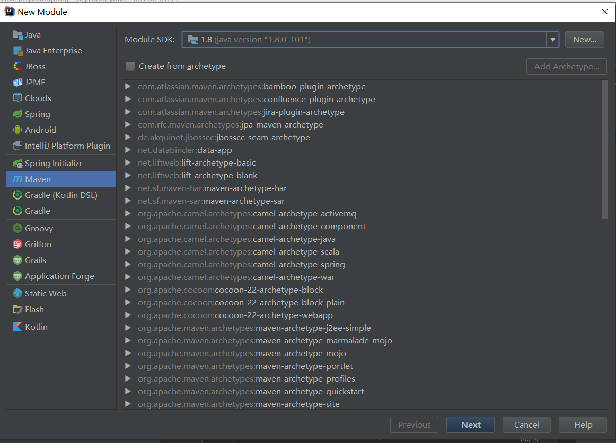
Task: Click the Java Enterprise icon
Action: tap(17, 51)
